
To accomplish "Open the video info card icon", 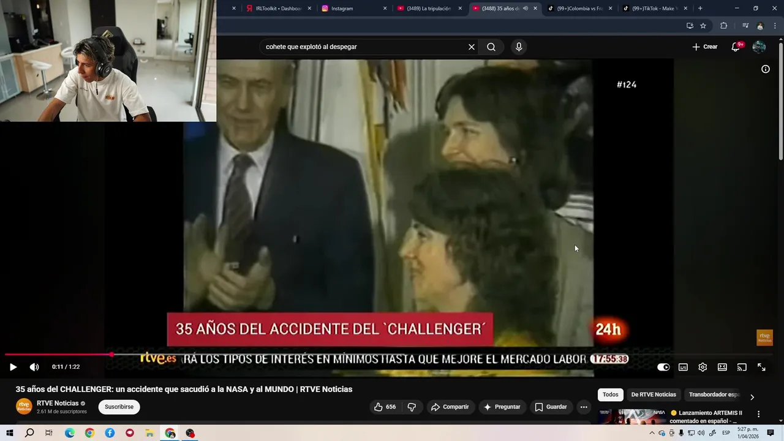I will [x=765, y=69].
